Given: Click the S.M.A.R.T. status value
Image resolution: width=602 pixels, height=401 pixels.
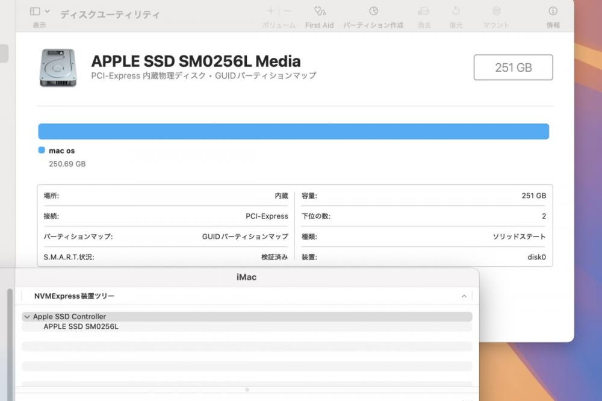Looking at the screenshot, I should [275, 257].
